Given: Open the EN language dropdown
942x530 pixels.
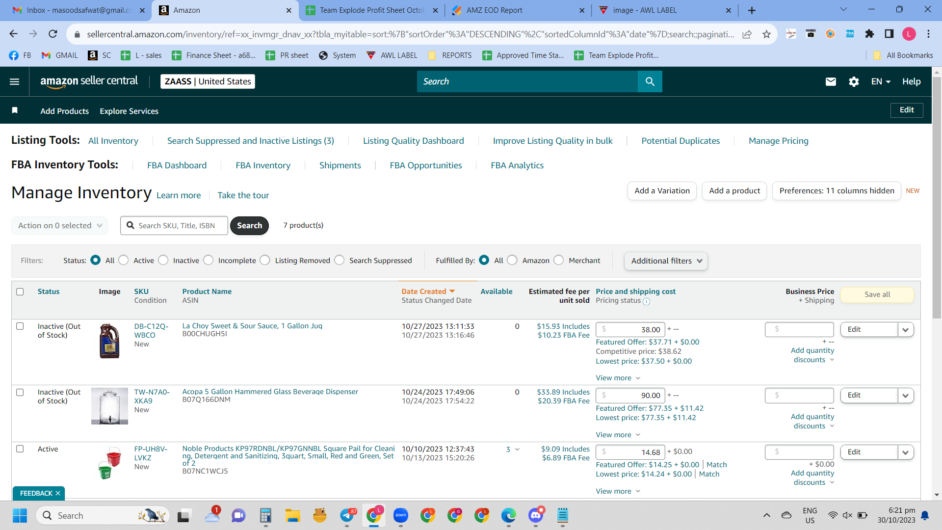Looking at the screenshot, I should click(881, 81).
